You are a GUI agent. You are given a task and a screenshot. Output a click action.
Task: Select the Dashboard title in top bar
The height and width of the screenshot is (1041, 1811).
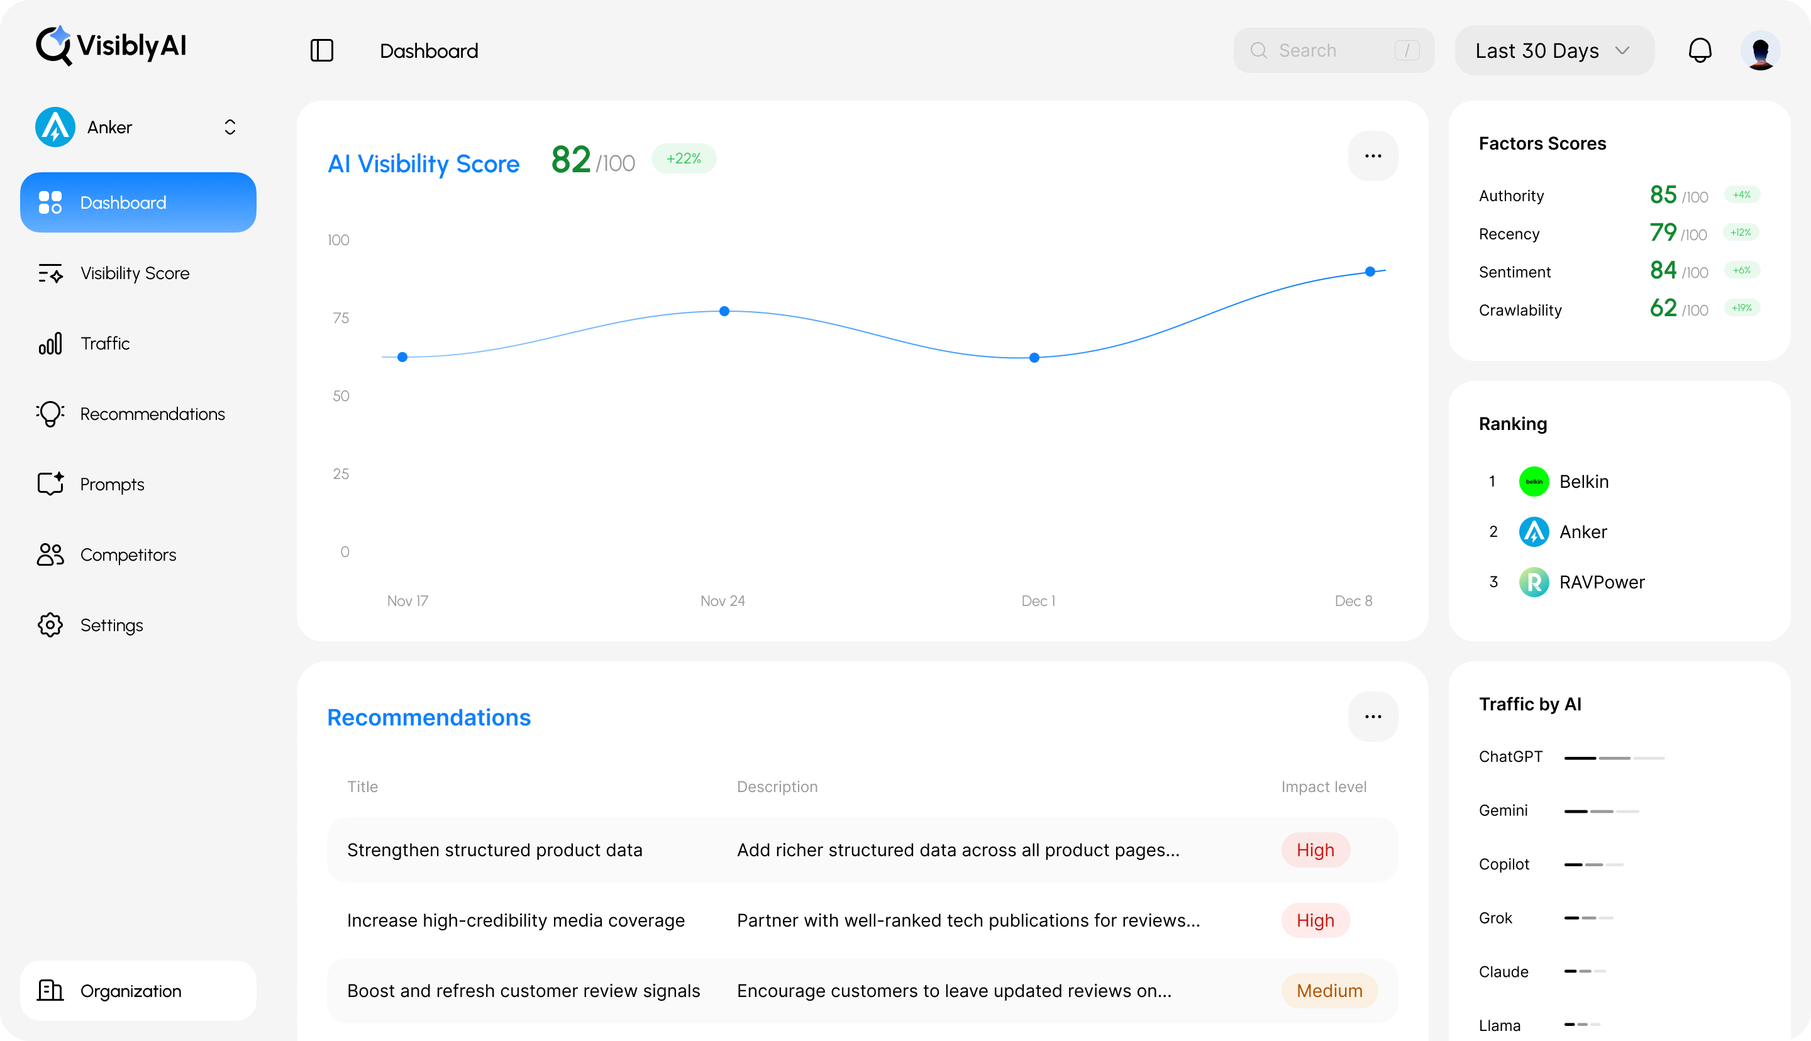pos(428,50)
